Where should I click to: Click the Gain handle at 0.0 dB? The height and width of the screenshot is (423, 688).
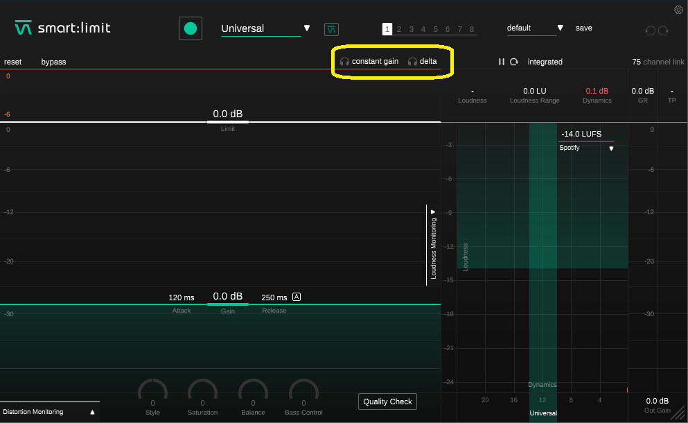tap(228, 304)
